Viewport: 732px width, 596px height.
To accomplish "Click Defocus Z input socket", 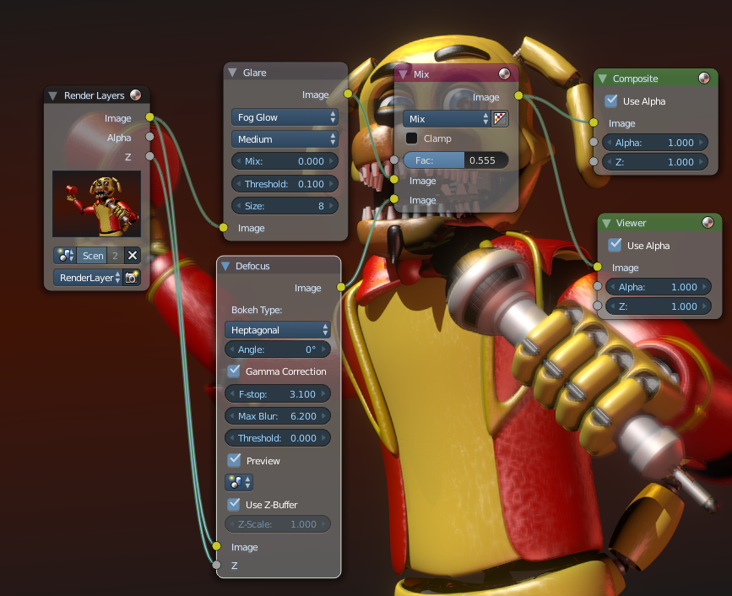I will click(x=217, y=565).
